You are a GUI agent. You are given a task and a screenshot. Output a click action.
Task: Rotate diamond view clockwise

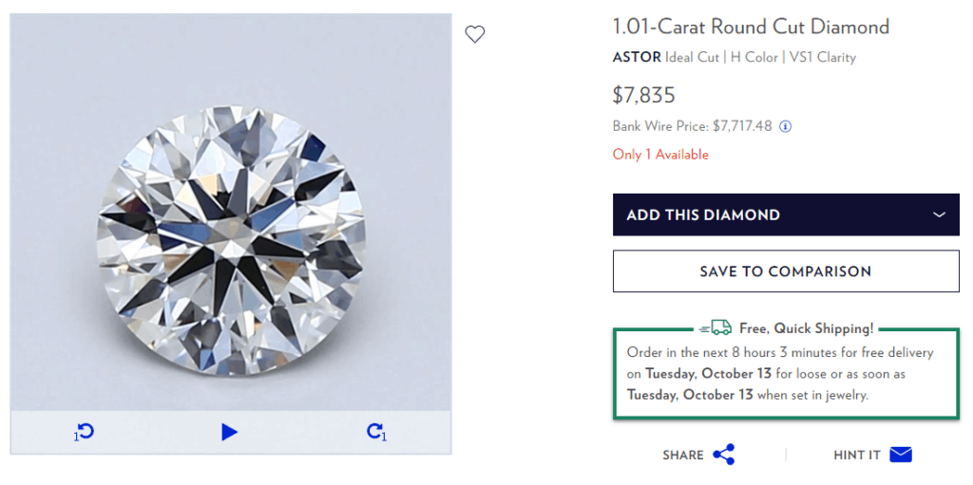tap(375, 433)
